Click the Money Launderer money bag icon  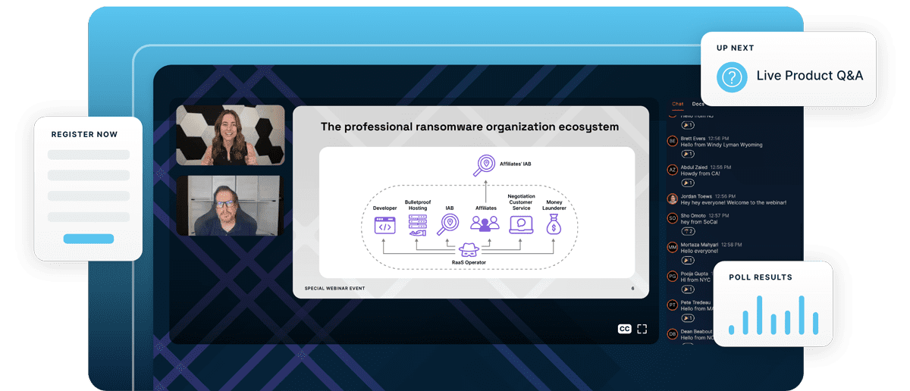point(554,224)
